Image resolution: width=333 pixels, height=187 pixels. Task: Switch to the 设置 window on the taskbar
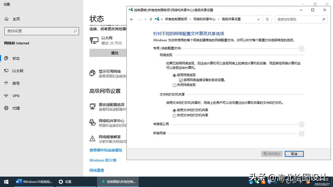coord(69,182)
